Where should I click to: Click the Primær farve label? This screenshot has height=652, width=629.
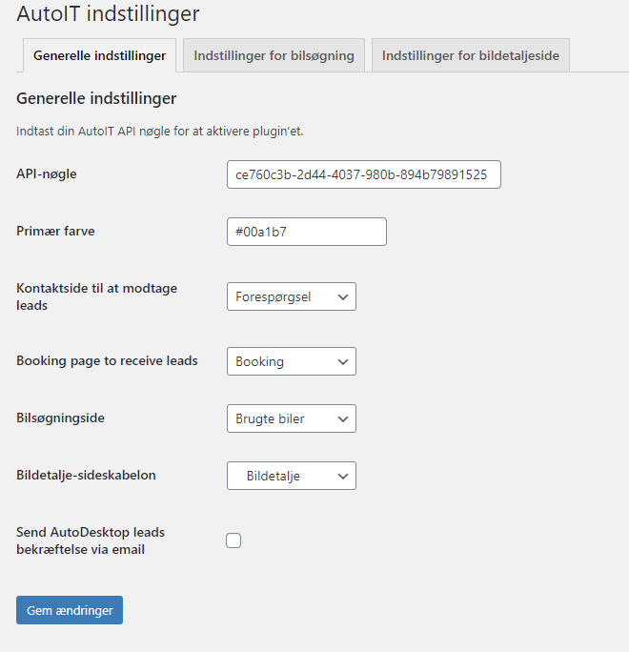pos(55,231)
